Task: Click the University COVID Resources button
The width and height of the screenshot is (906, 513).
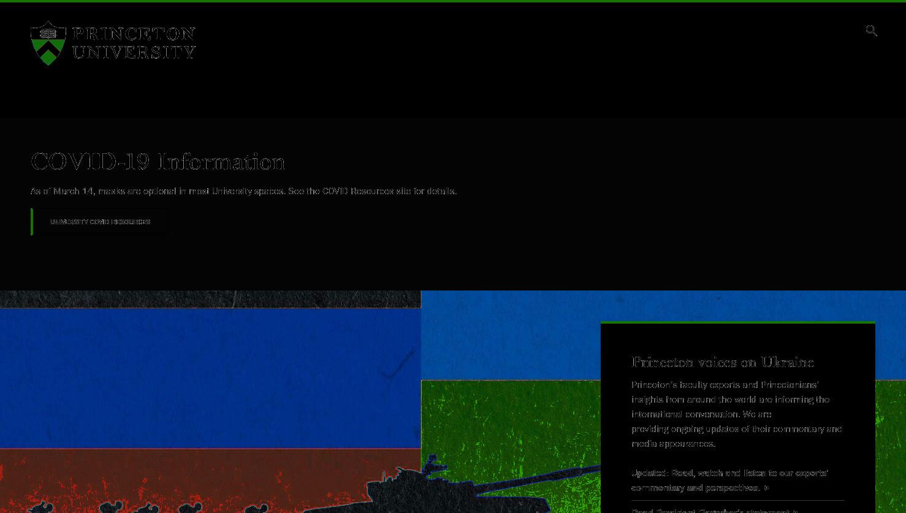Action: [99, 222]
